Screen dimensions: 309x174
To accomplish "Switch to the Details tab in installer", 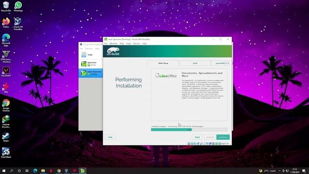I will pos(195,63).
